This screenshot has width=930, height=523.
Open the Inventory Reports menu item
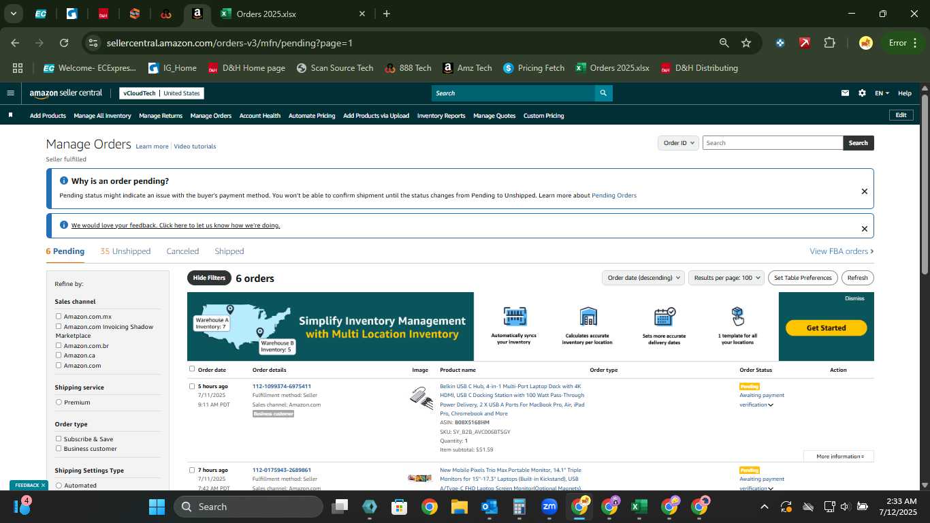[x=441, y=116]
